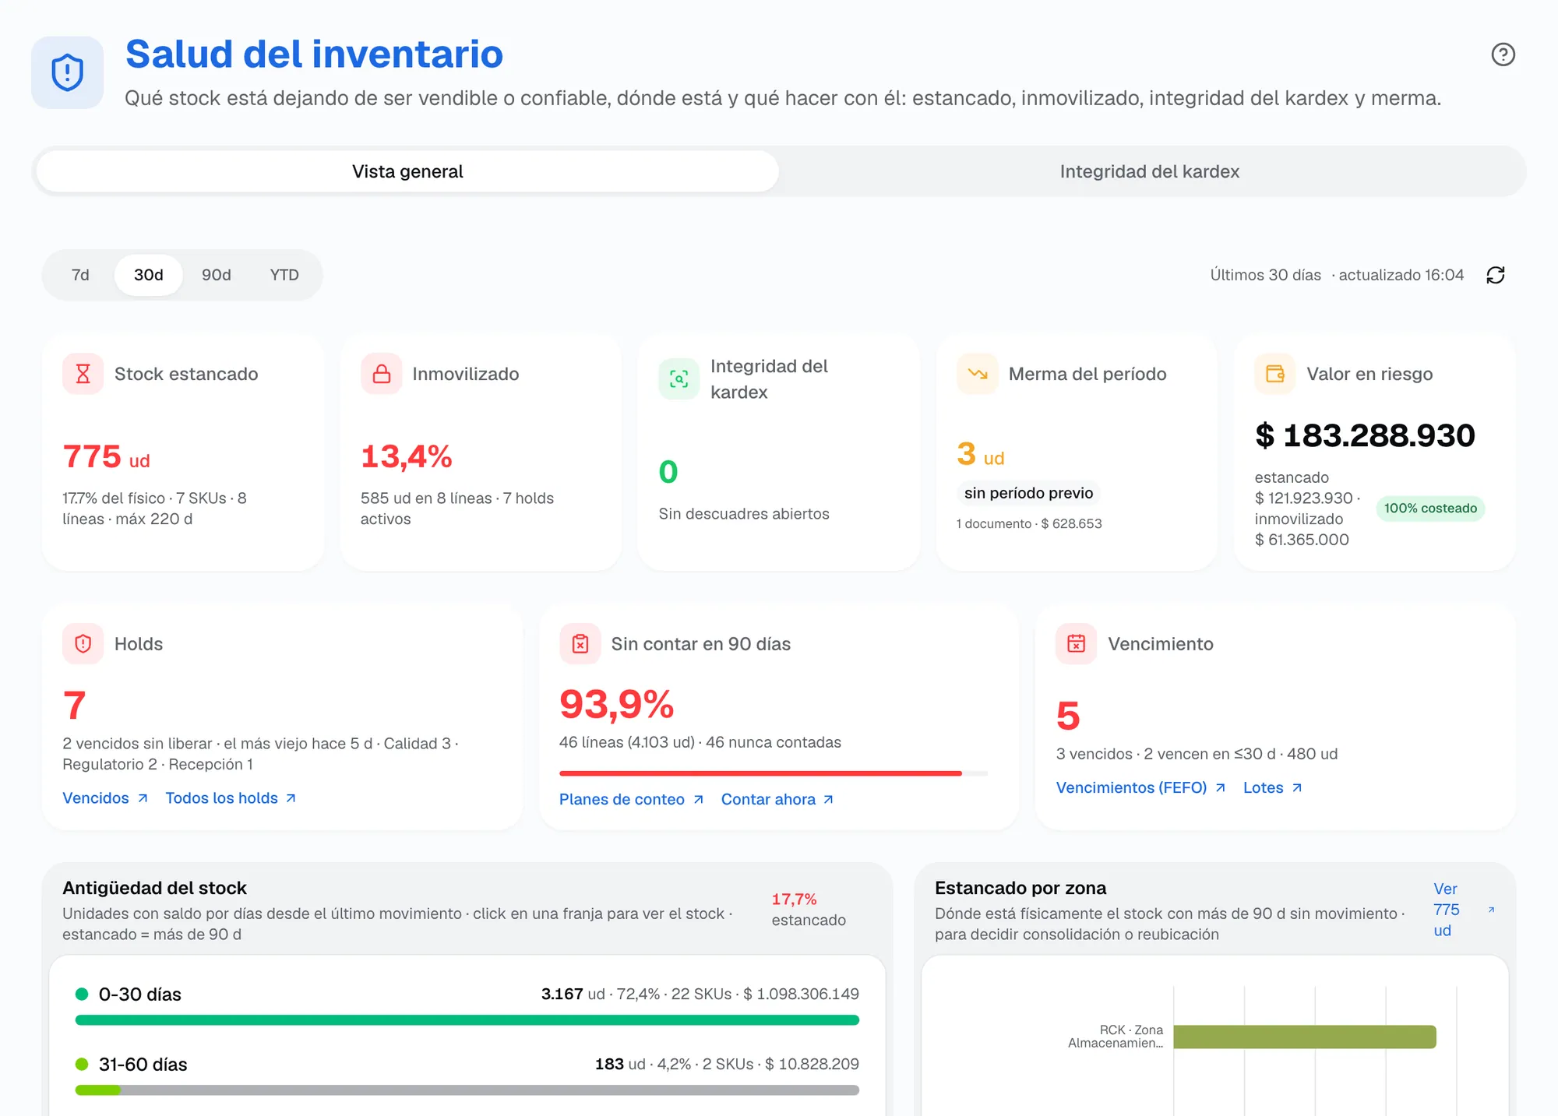Image resolution: width=1558 pixels, height=1116 pixels.
Task: Open the Contar ahora link
Action: [777, 800]
